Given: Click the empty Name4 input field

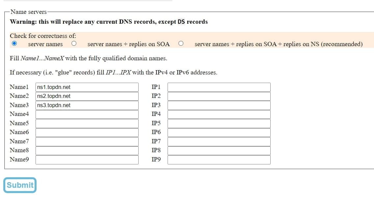Looking at the screenshot, I should coord(87,115).
